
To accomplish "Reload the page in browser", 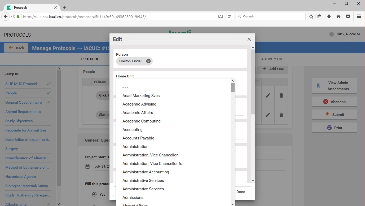I will 229,16.
